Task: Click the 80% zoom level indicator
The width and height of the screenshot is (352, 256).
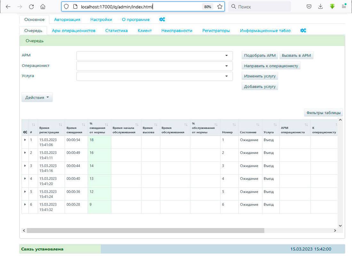Action: point(208,7)
